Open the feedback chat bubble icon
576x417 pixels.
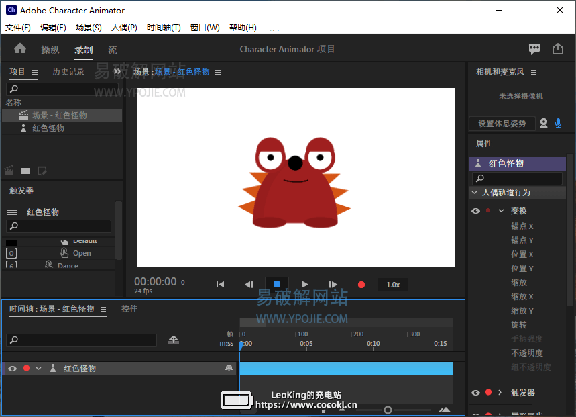point(534,48)
